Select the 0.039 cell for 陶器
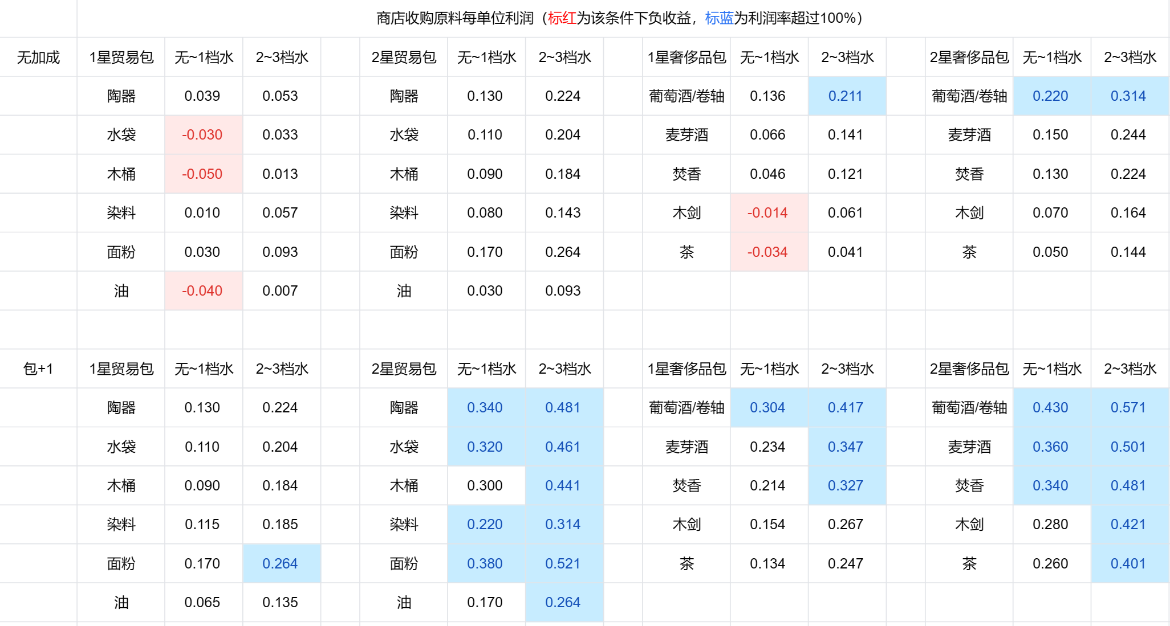 (x=202, y=96)
